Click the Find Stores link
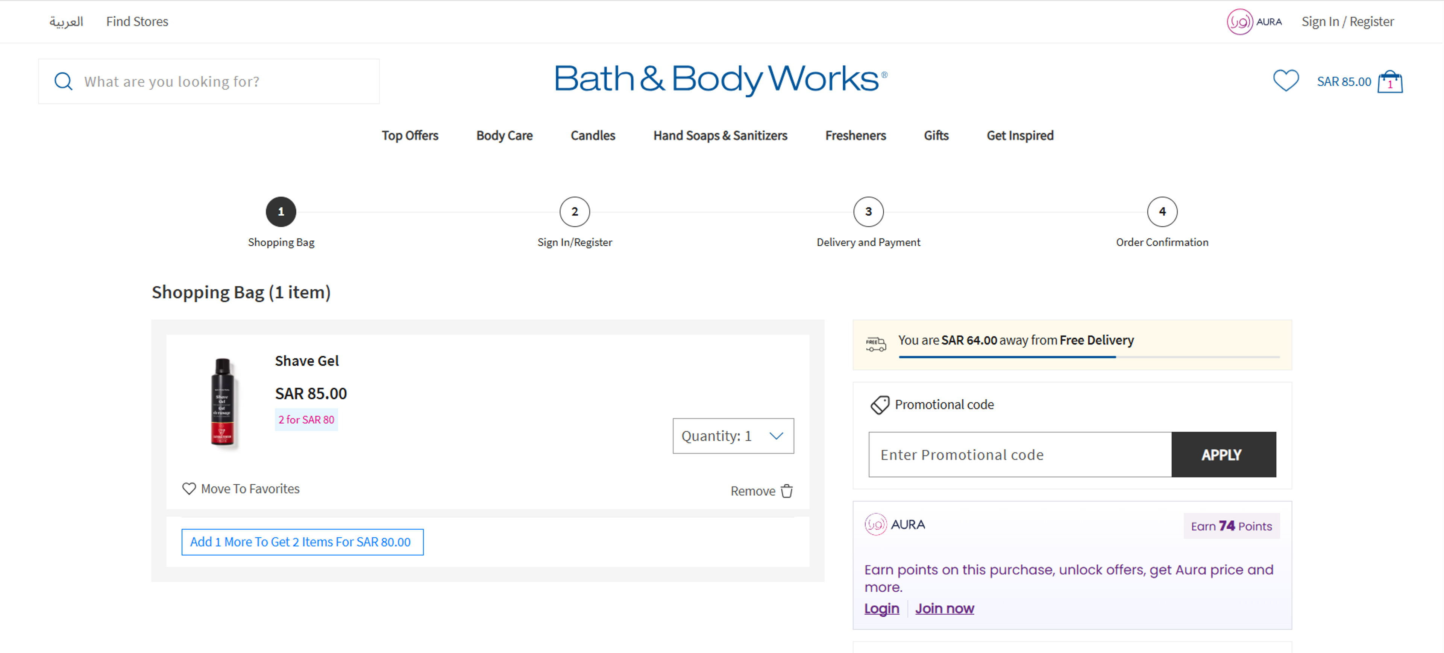 [x=137, y=21]
